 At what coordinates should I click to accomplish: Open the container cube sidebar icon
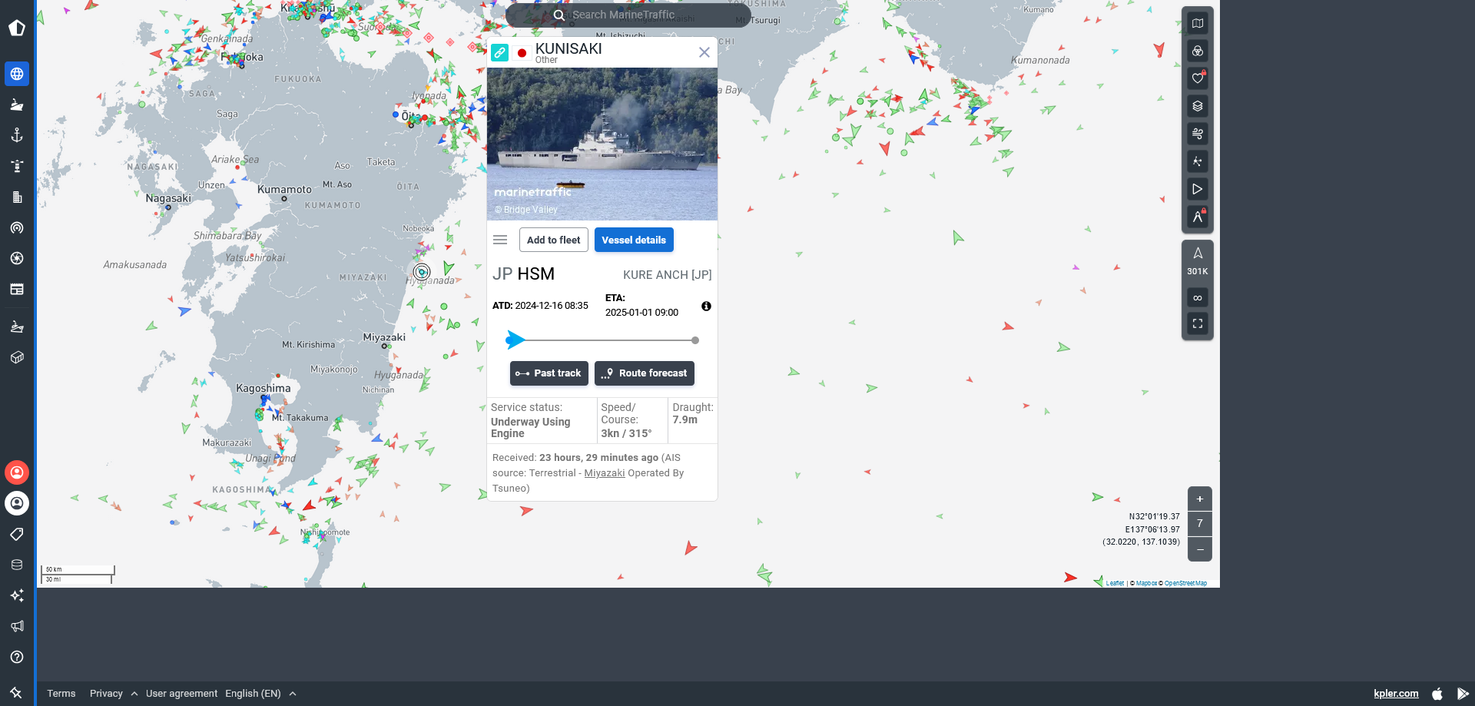tap(17, 357)
